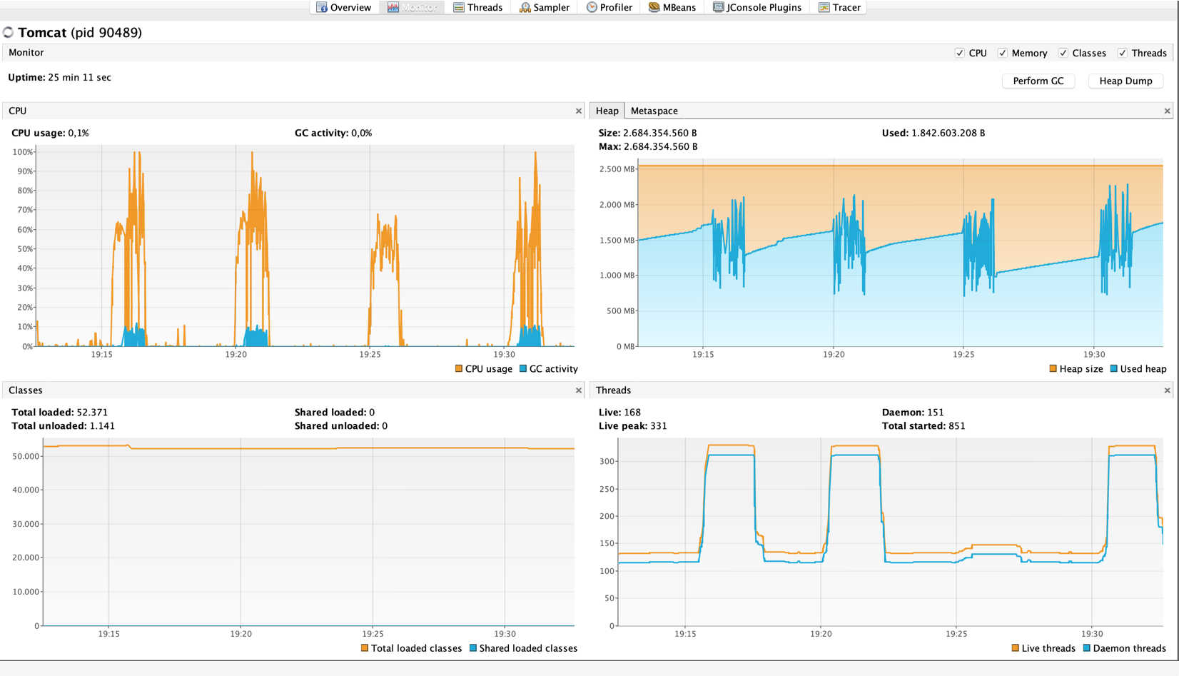
Task: Click the 'CPU usage: 0,1%' value
Action: point(50,133)
